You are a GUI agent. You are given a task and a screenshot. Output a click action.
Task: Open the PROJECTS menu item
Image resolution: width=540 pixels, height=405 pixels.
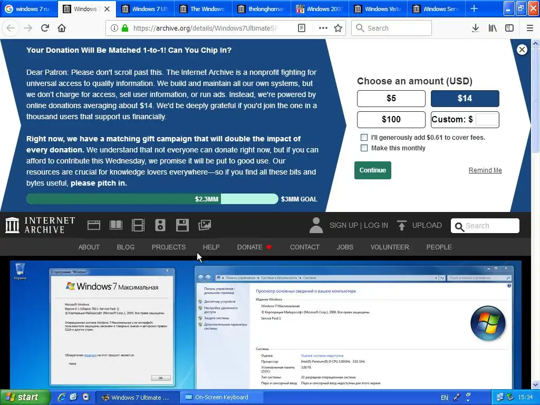tap(169, 247)
